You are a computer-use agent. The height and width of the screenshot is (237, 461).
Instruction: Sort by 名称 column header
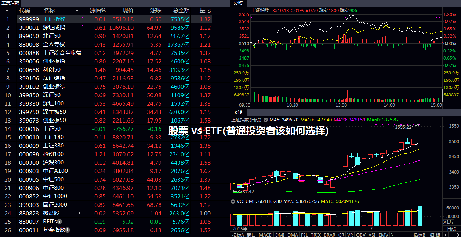click(49, 11)
